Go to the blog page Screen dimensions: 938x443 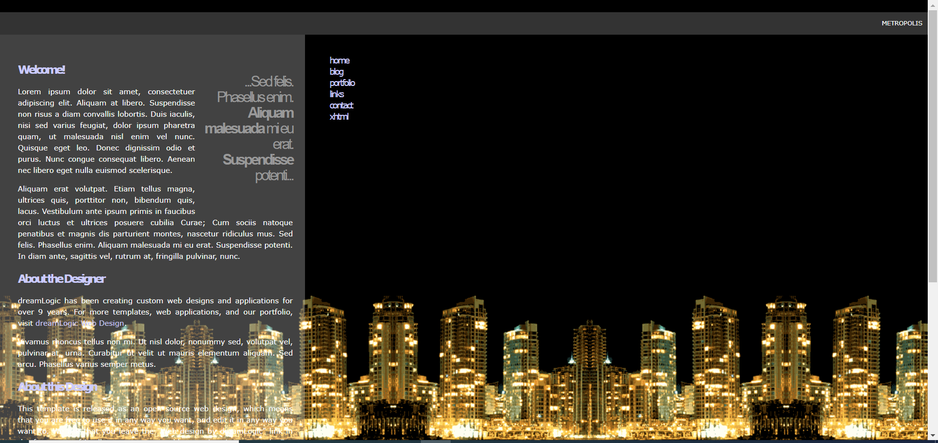(336, 72)
